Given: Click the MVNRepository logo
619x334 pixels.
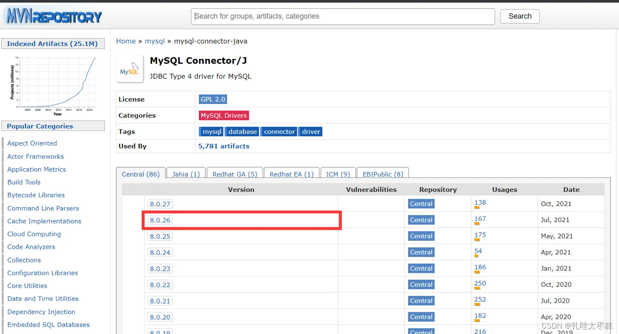Looking at the screenshot, I should pos(53,16).
